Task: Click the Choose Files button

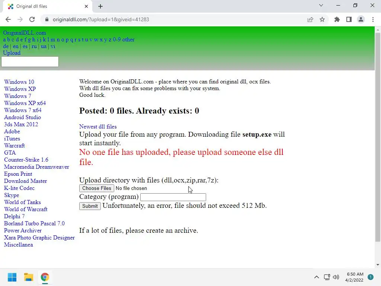Action: tap(96, 188)
